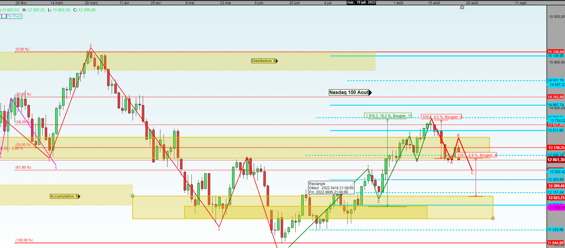Click the cyan price tag 14 067,74
The width and height of the screenshot is (565, 248).
click(556, 105)
